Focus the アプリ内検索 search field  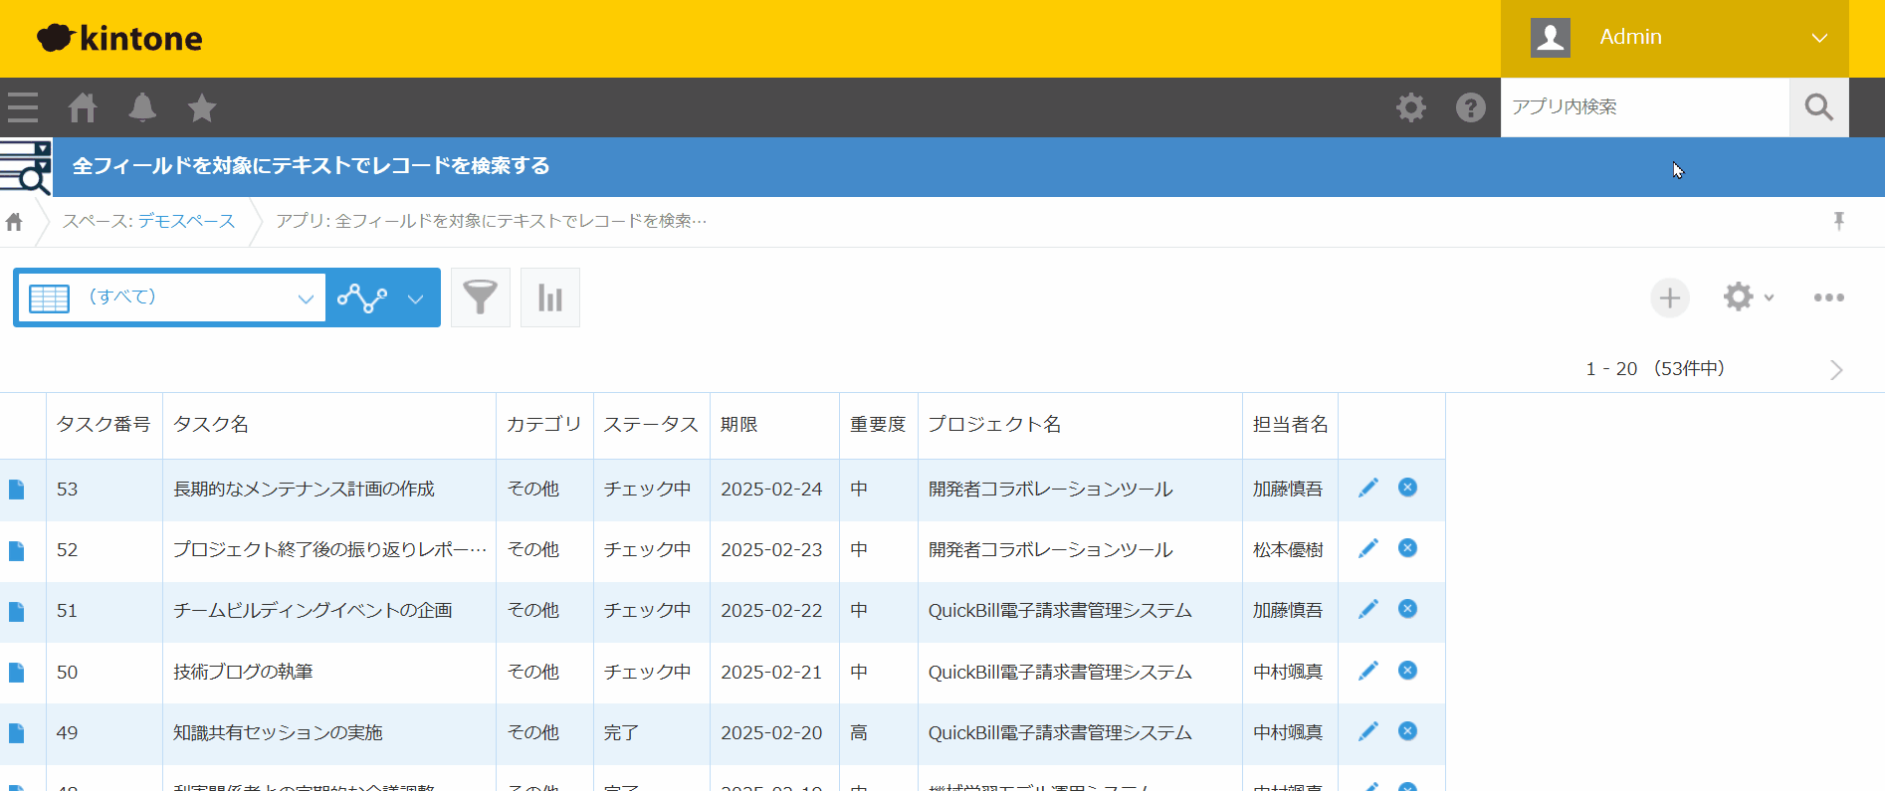pyautogui.click(x=1645, y=107)
